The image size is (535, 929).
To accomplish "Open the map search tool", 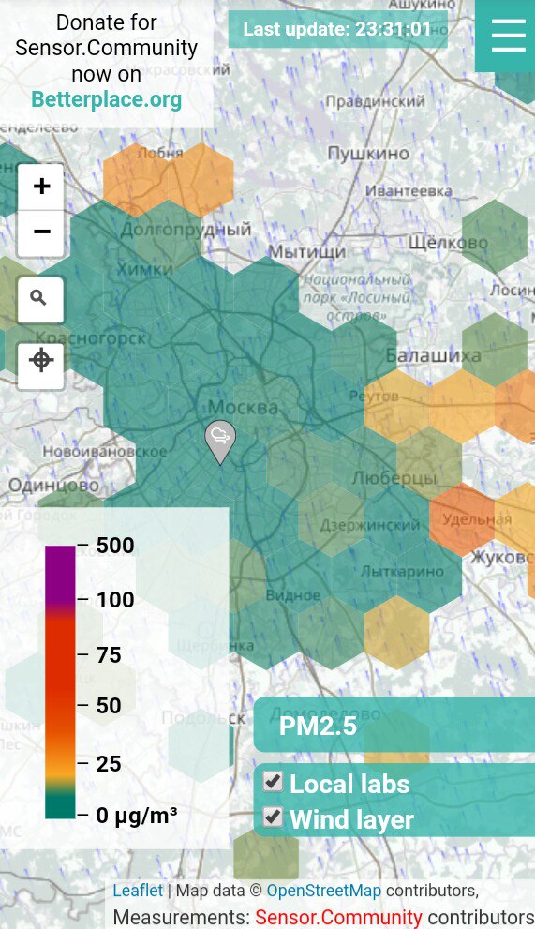I will click(x=41, y=300).
